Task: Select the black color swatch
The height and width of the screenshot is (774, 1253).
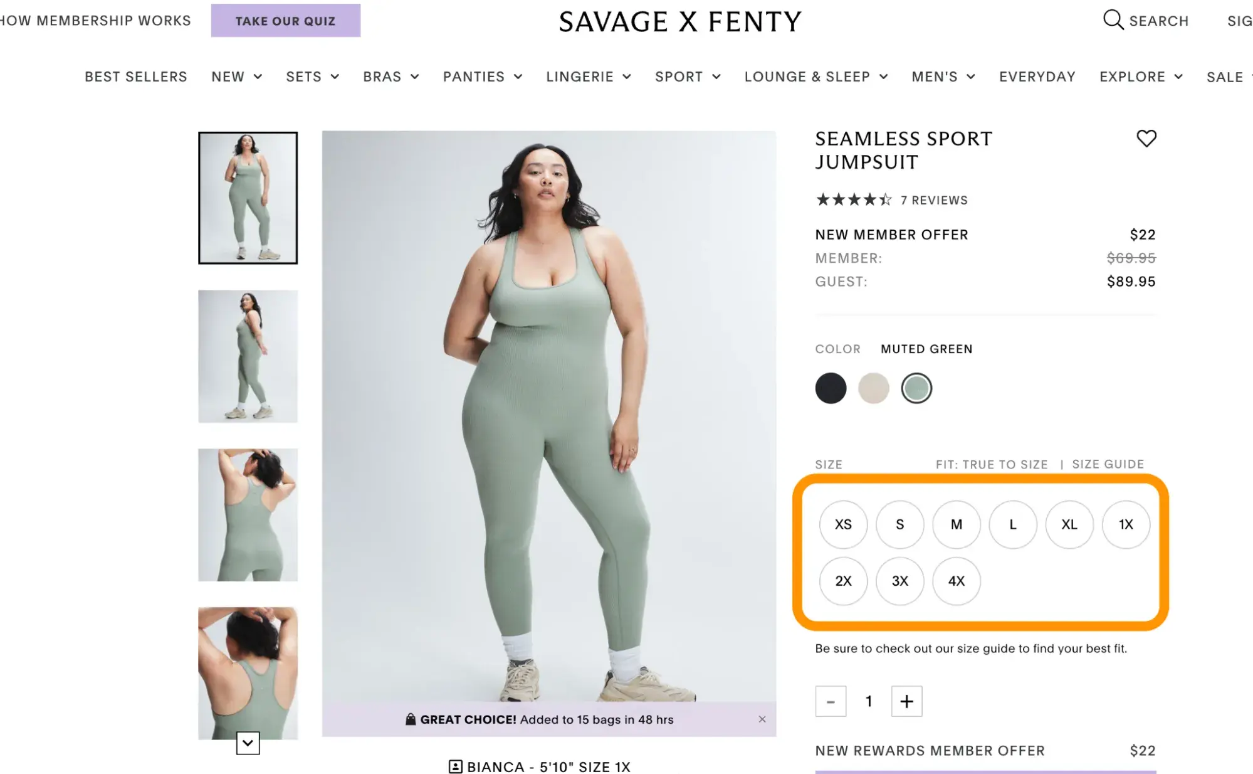Action: [831, 388]
